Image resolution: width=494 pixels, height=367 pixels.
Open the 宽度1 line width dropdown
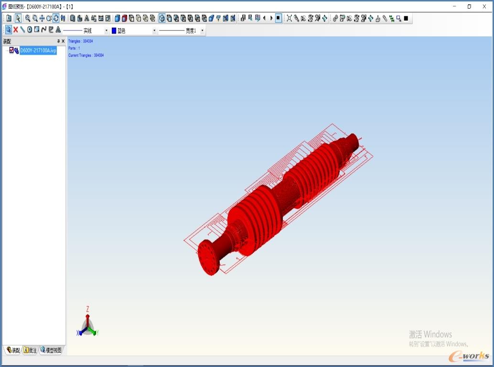coord(202,31)
